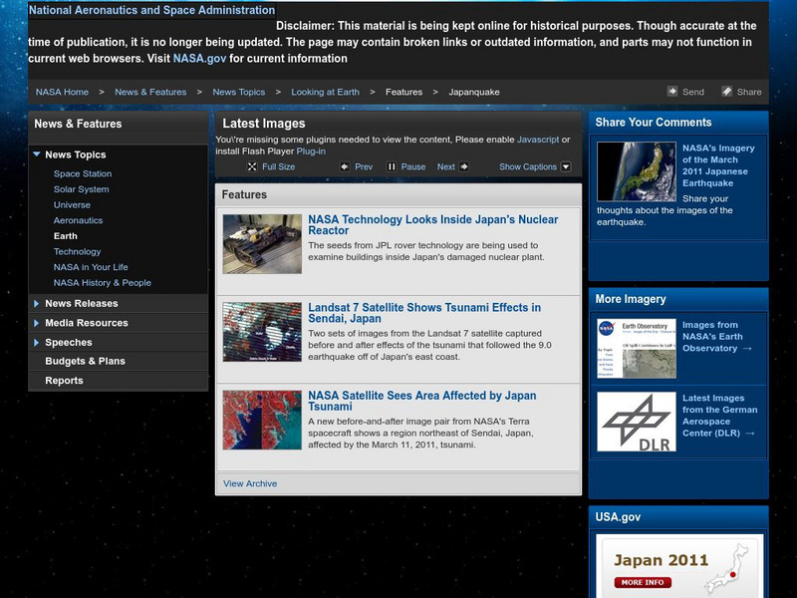
Task: Visit the NASA.gov link in disclaimer
Action: tap(199, 59)
